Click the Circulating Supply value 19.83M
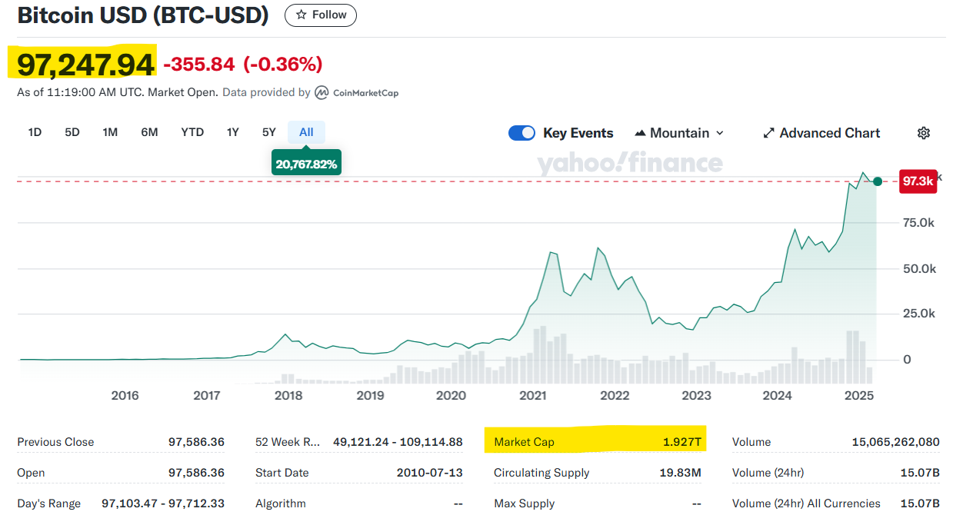This screenshot has width=963, height=515. click(x=680, y=473)
